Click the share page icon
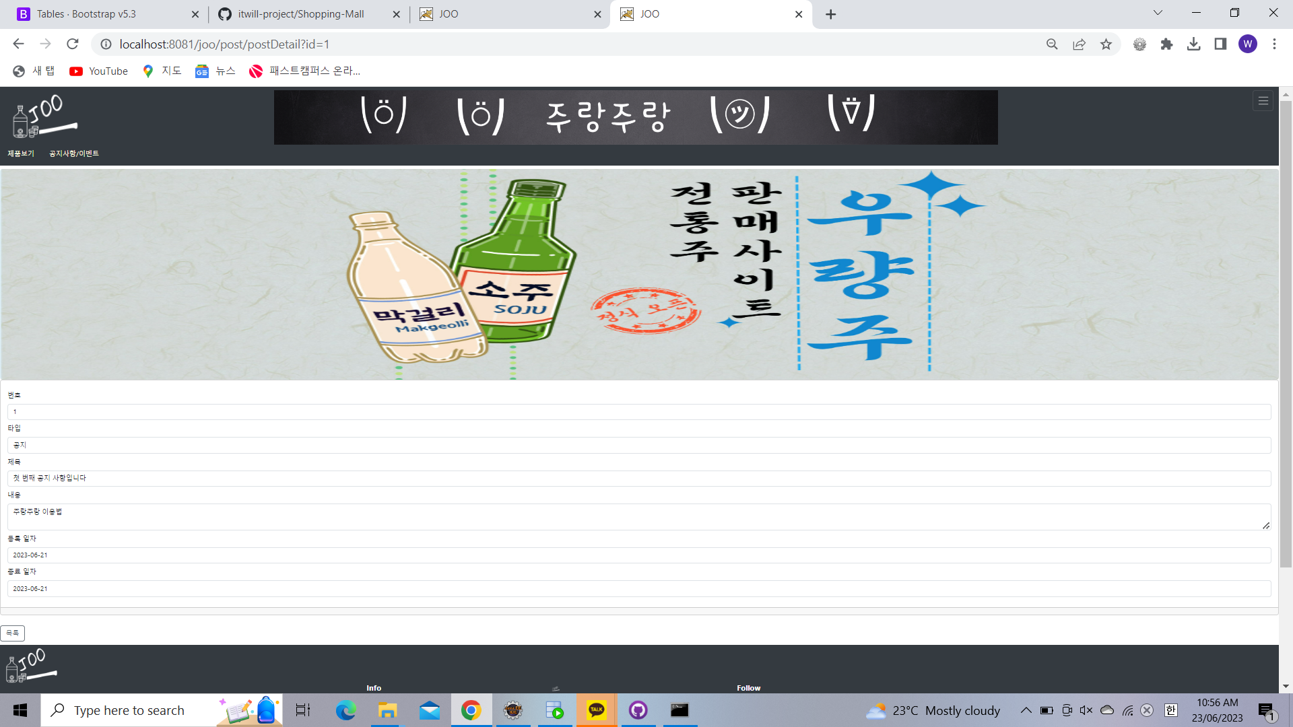 (x=1079, y=44)
